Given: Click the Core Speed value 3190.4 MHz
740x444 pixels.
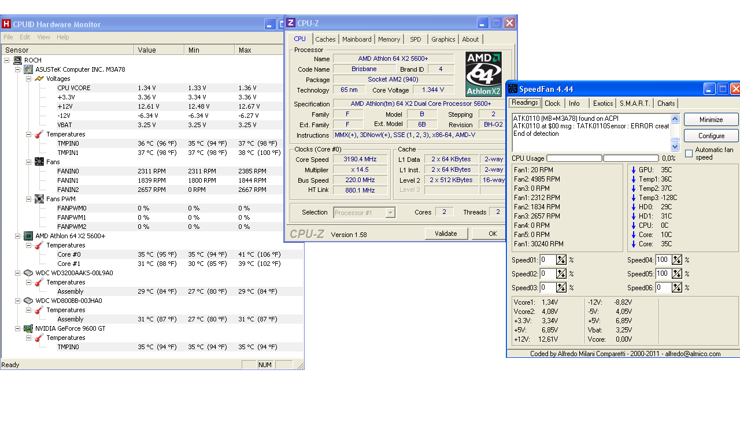Looking at the screenshot, I should (x=360, y=160).
